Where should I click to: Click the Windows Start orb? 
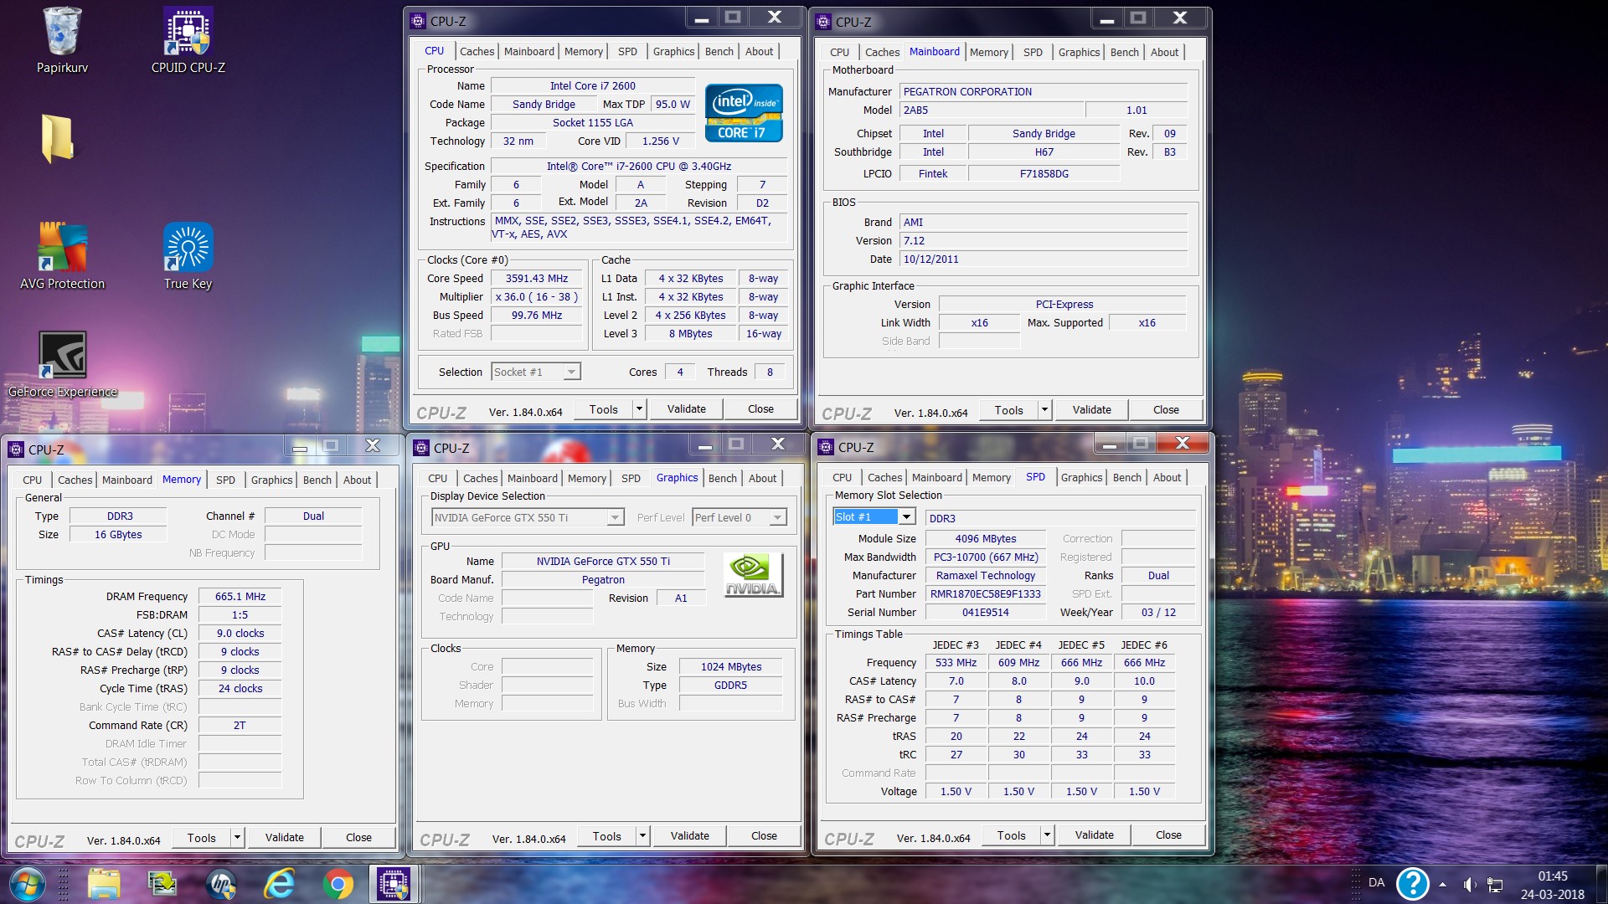(x=26, y=884)
